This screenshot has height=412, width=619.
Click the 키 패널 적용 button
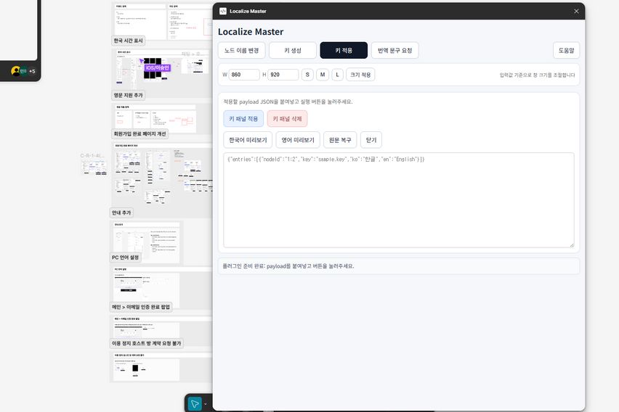click(243, 119)
